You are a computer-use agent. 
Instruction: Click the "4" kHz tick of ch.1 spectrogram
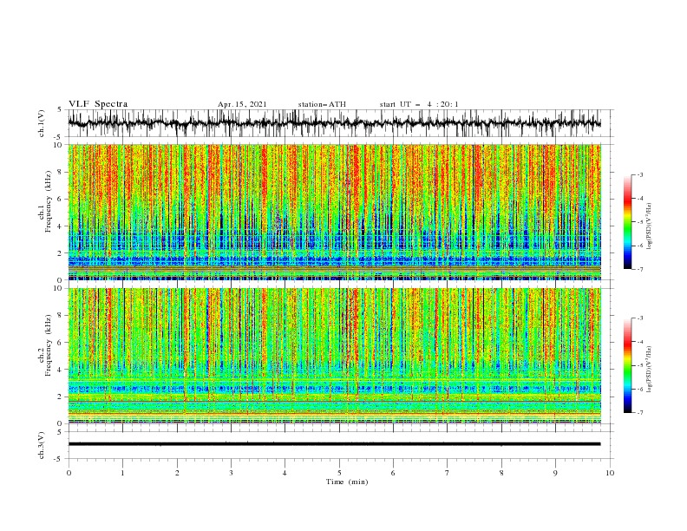click(x=61, y=226)
